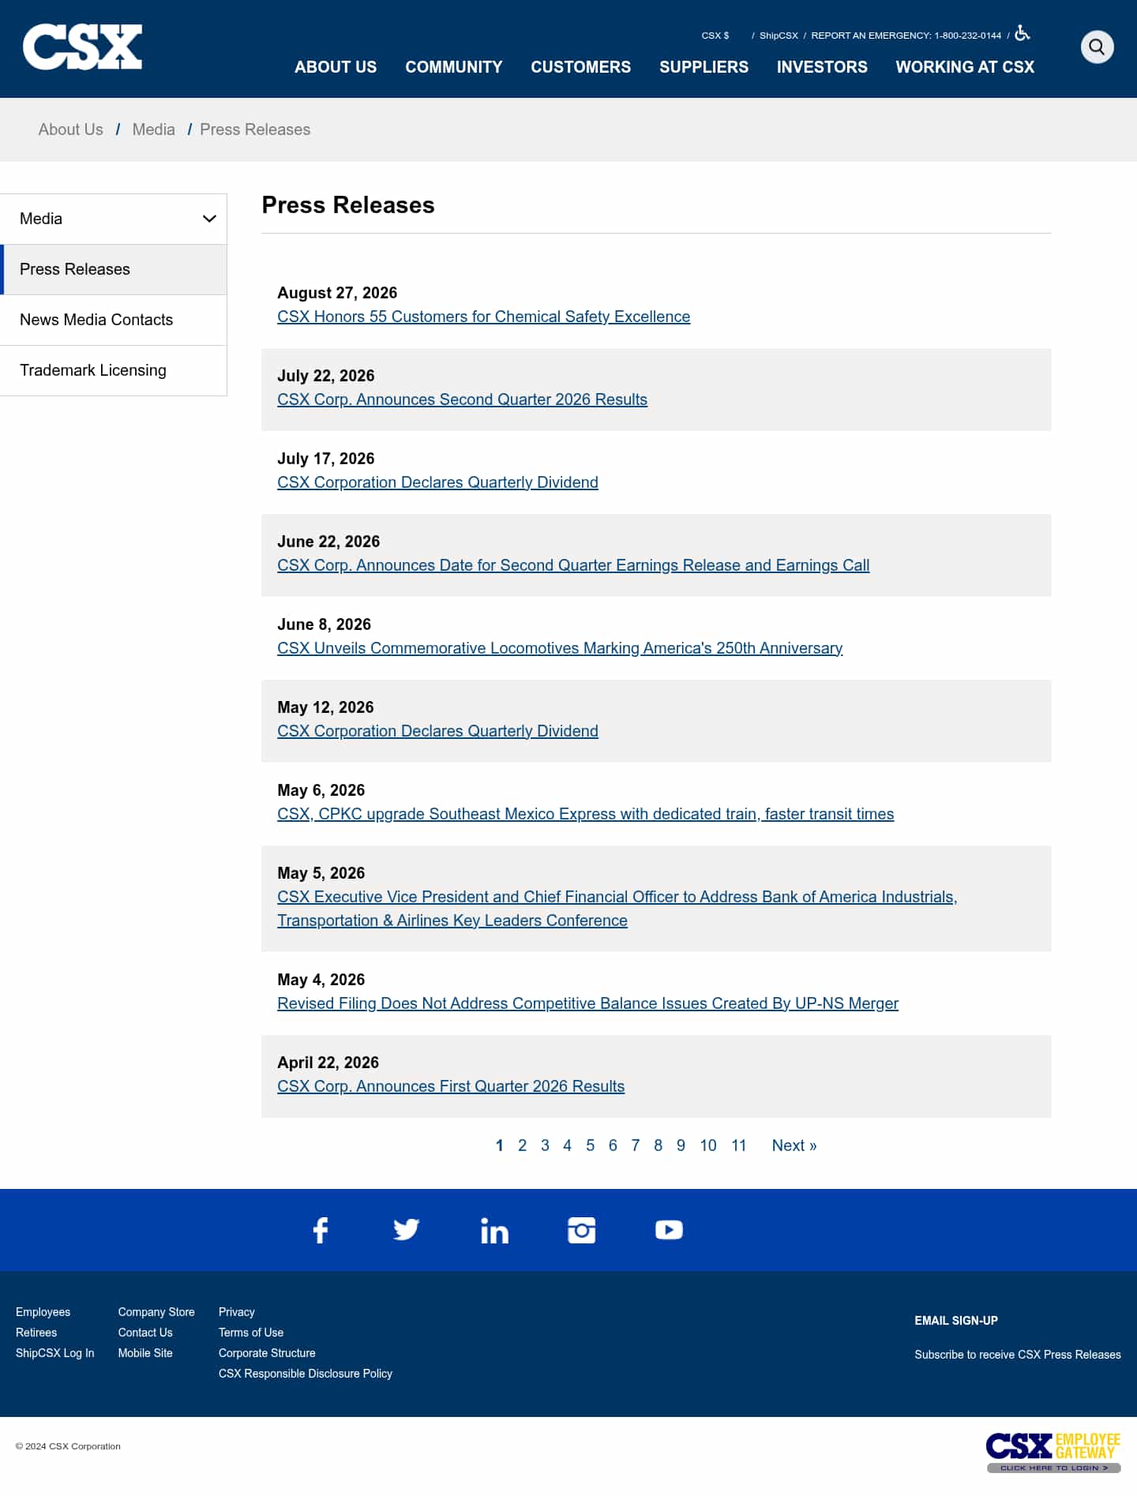Click the Company Store footer link
The image size is (1137, 1496).
tap(156, 1312)
